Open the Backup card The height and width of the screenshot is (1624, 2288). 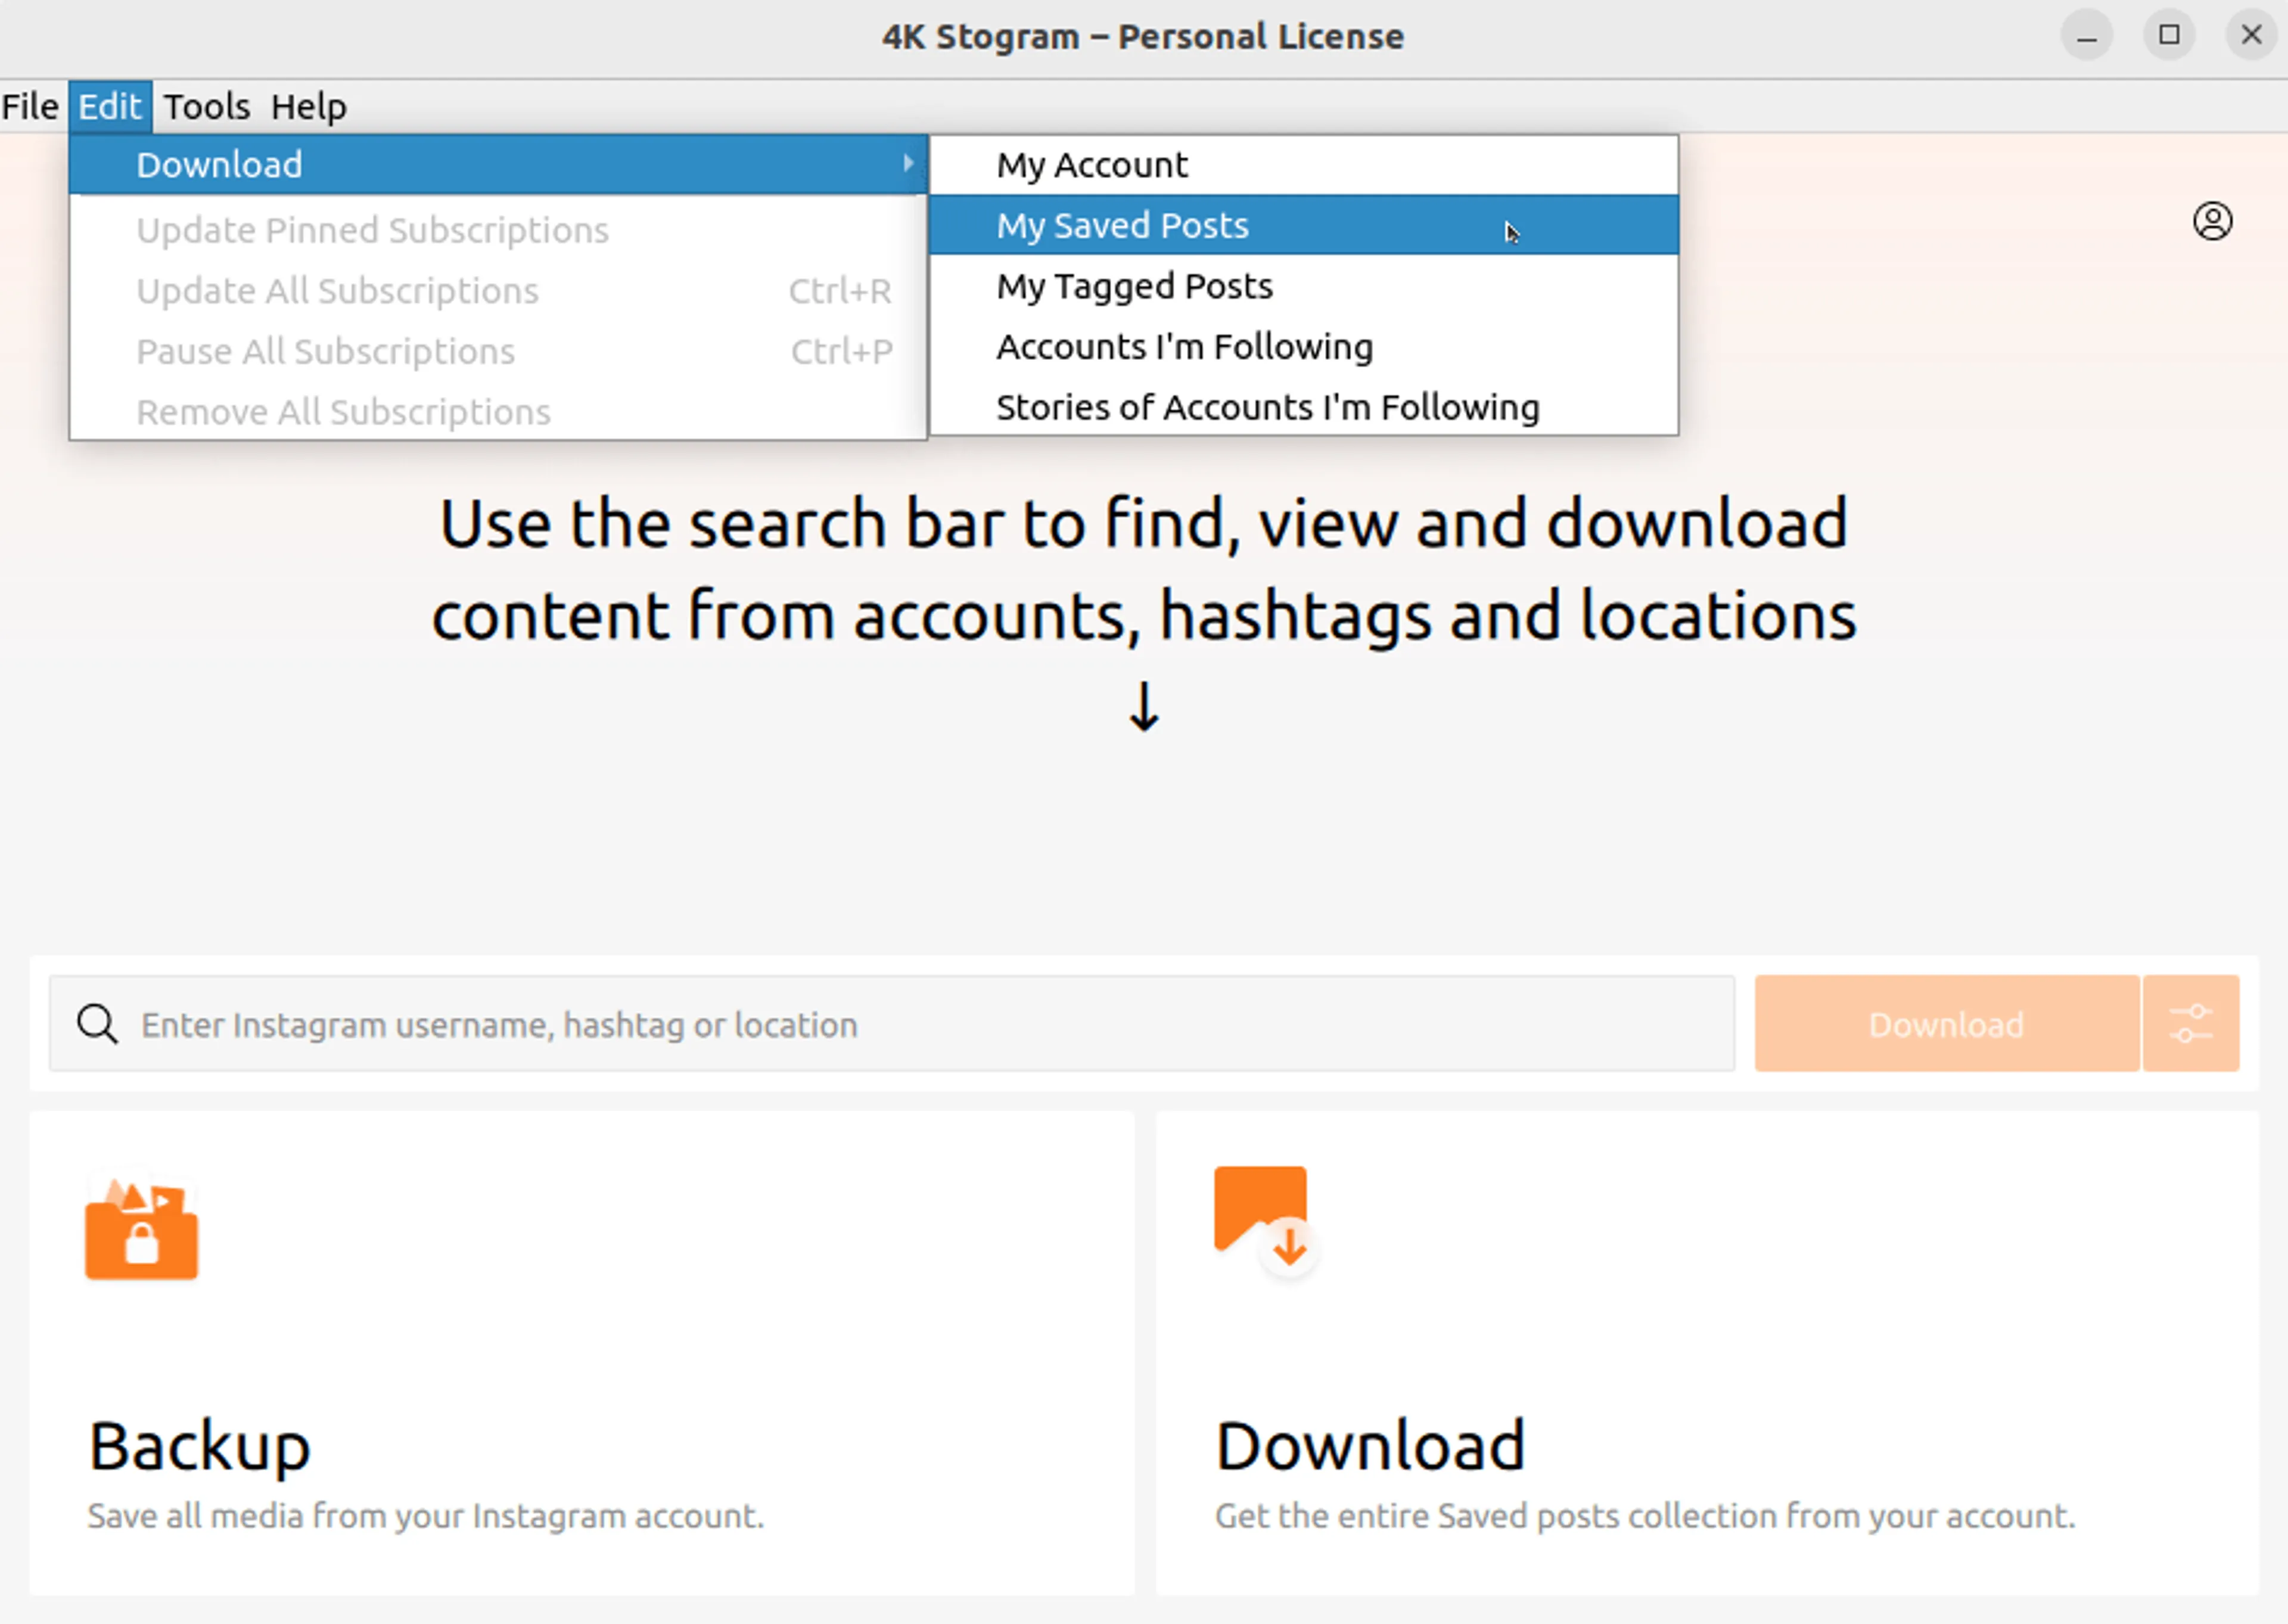[x=581, y=1352]
